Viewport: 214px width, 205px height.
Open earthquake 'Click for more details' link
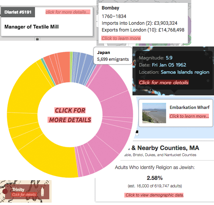(163, 82)
